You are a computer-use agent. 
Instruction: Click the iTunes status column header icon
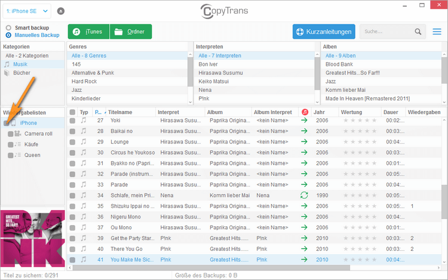click(x=305, y=112)
